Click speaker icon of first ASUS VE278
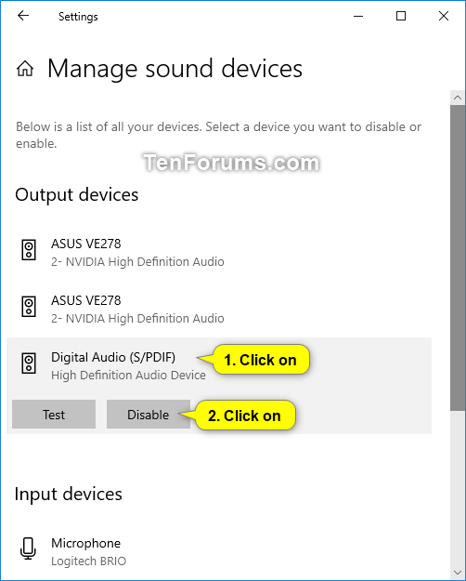466x581 pixels. coord(29,250)
